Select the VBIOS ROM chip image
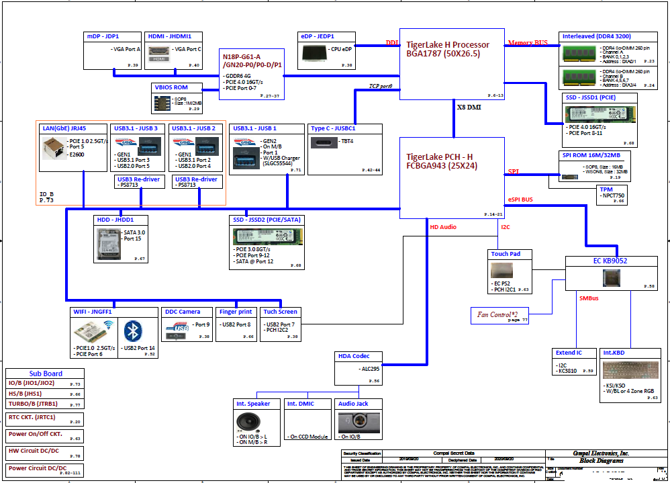 click(x=162, y=103)
